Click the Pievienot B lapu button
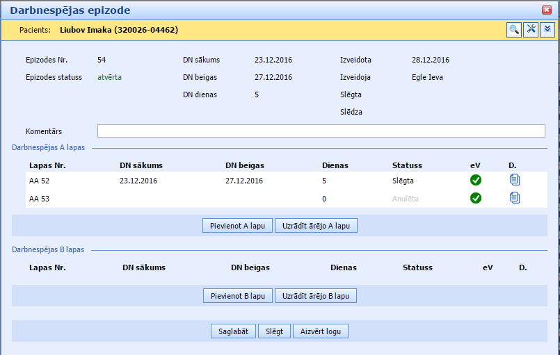 point(238,296)
